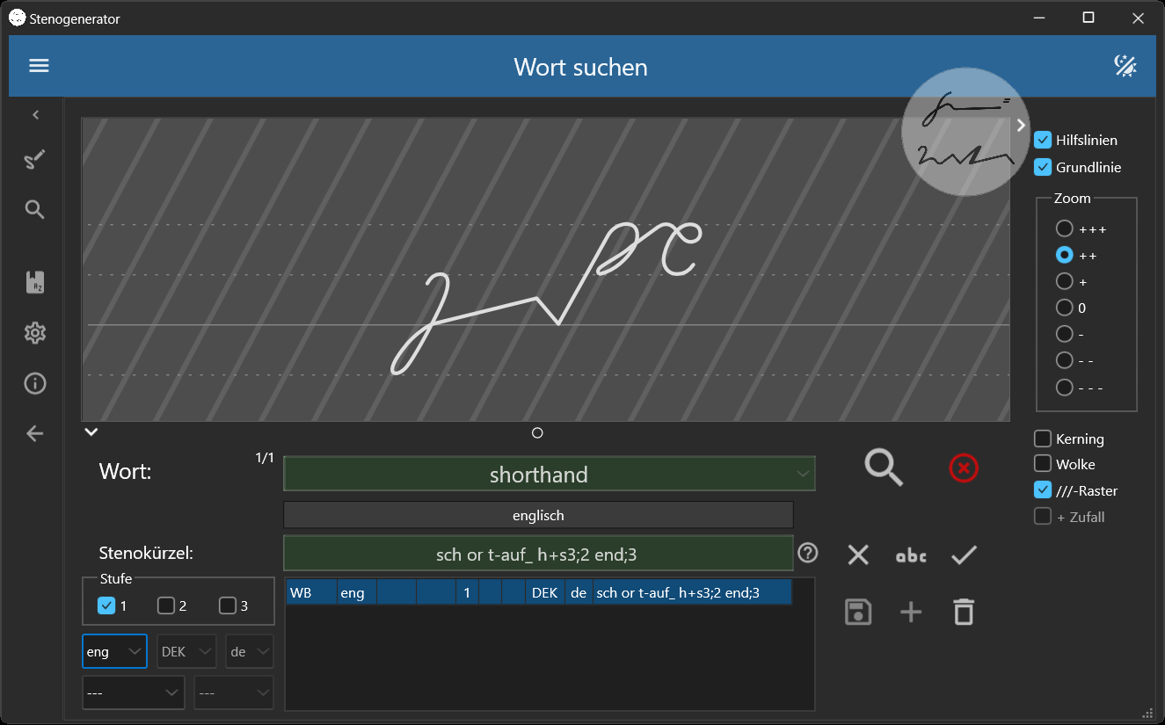Check the Stufe 2 checkbox
Image resolution: width=1165 pixels, height=725 pixels.
point(167,605)
